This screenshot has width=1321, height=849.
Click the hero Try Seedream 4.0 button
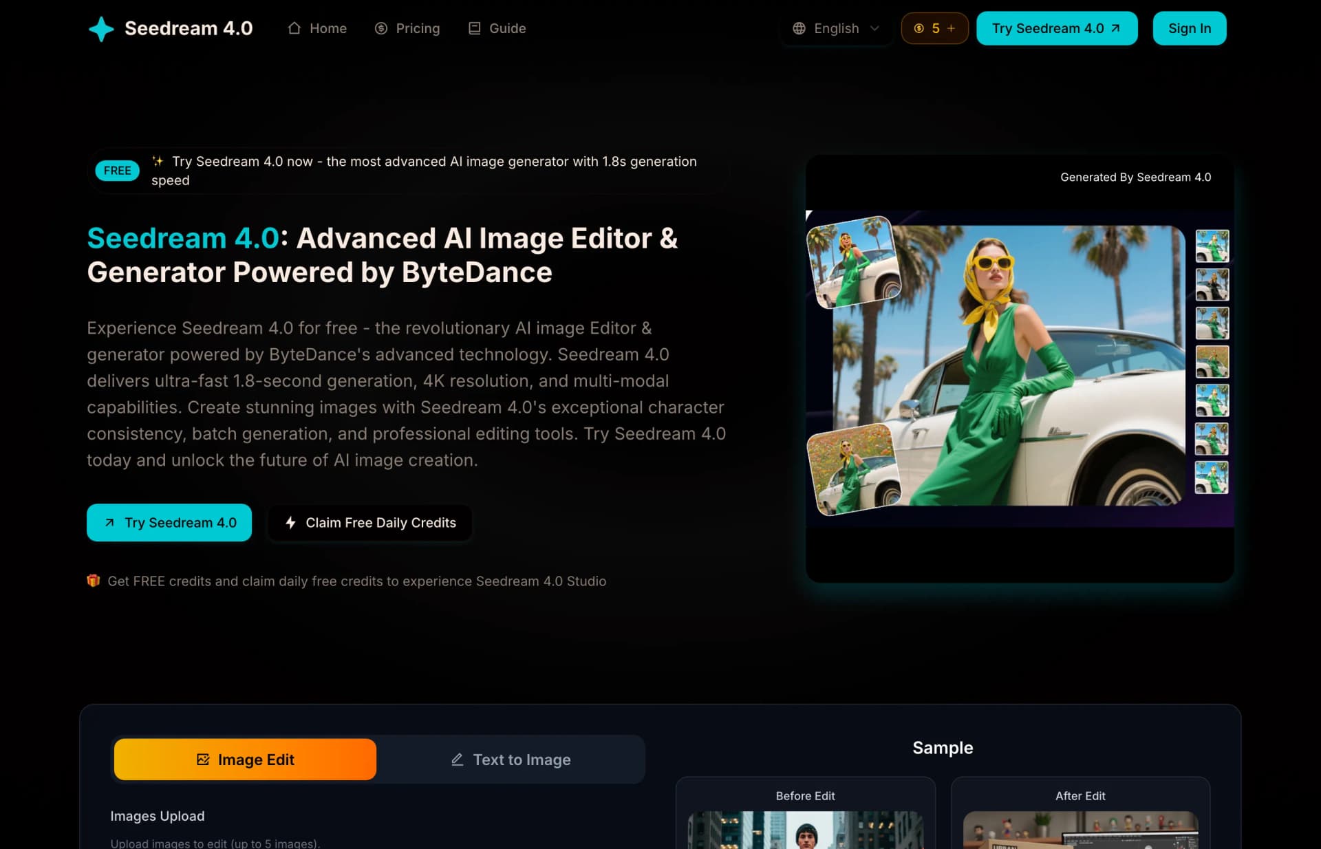pyautogui.click(x=169, y=523)
